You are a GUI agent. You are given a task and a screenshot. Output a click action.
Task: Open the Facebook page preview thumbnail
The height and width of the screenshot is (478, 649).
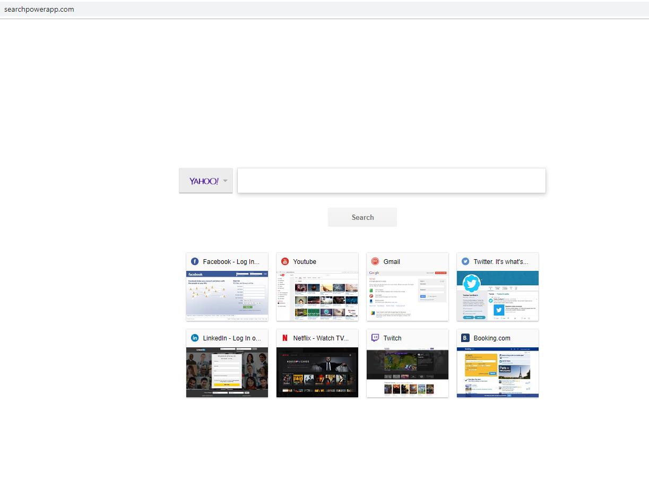click(227, 296)
